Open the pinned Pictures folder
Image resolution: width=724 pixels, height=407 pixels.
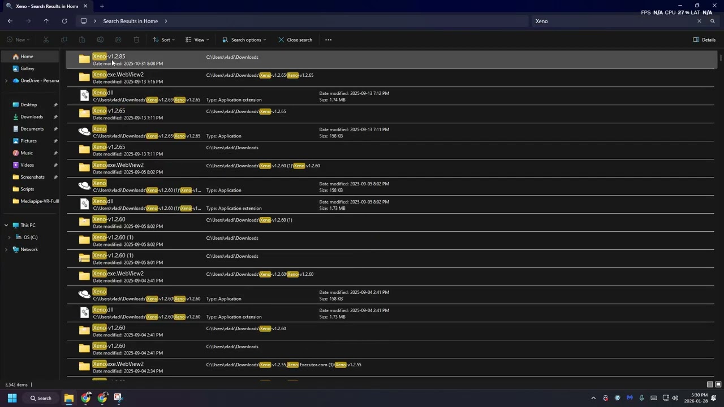coord(28,141)
